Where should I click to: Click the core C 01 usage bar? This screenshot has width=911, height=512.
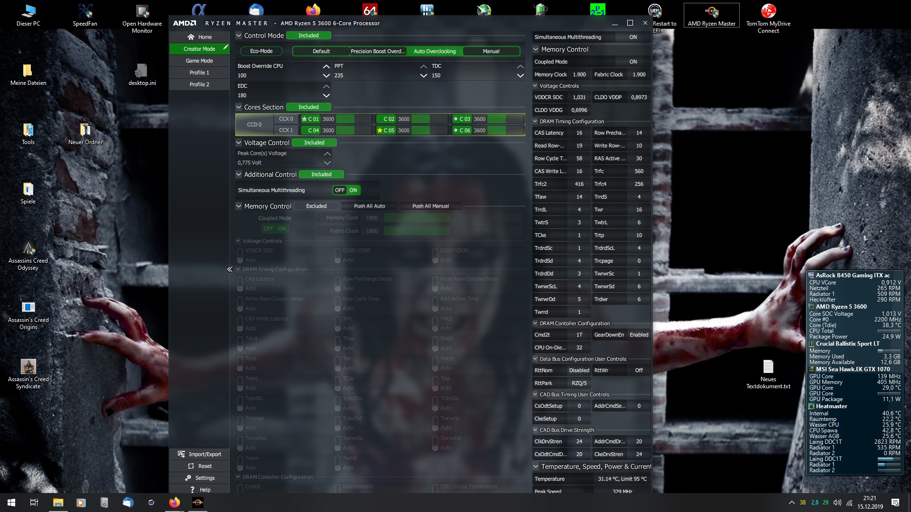pyautogui.click(x=353, y=119)
